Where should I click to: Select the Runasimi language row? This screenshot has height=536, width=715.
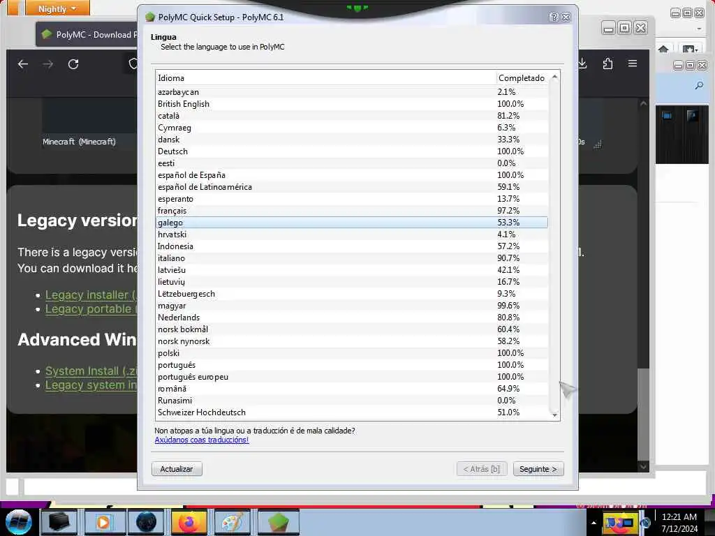pos(352,400)
